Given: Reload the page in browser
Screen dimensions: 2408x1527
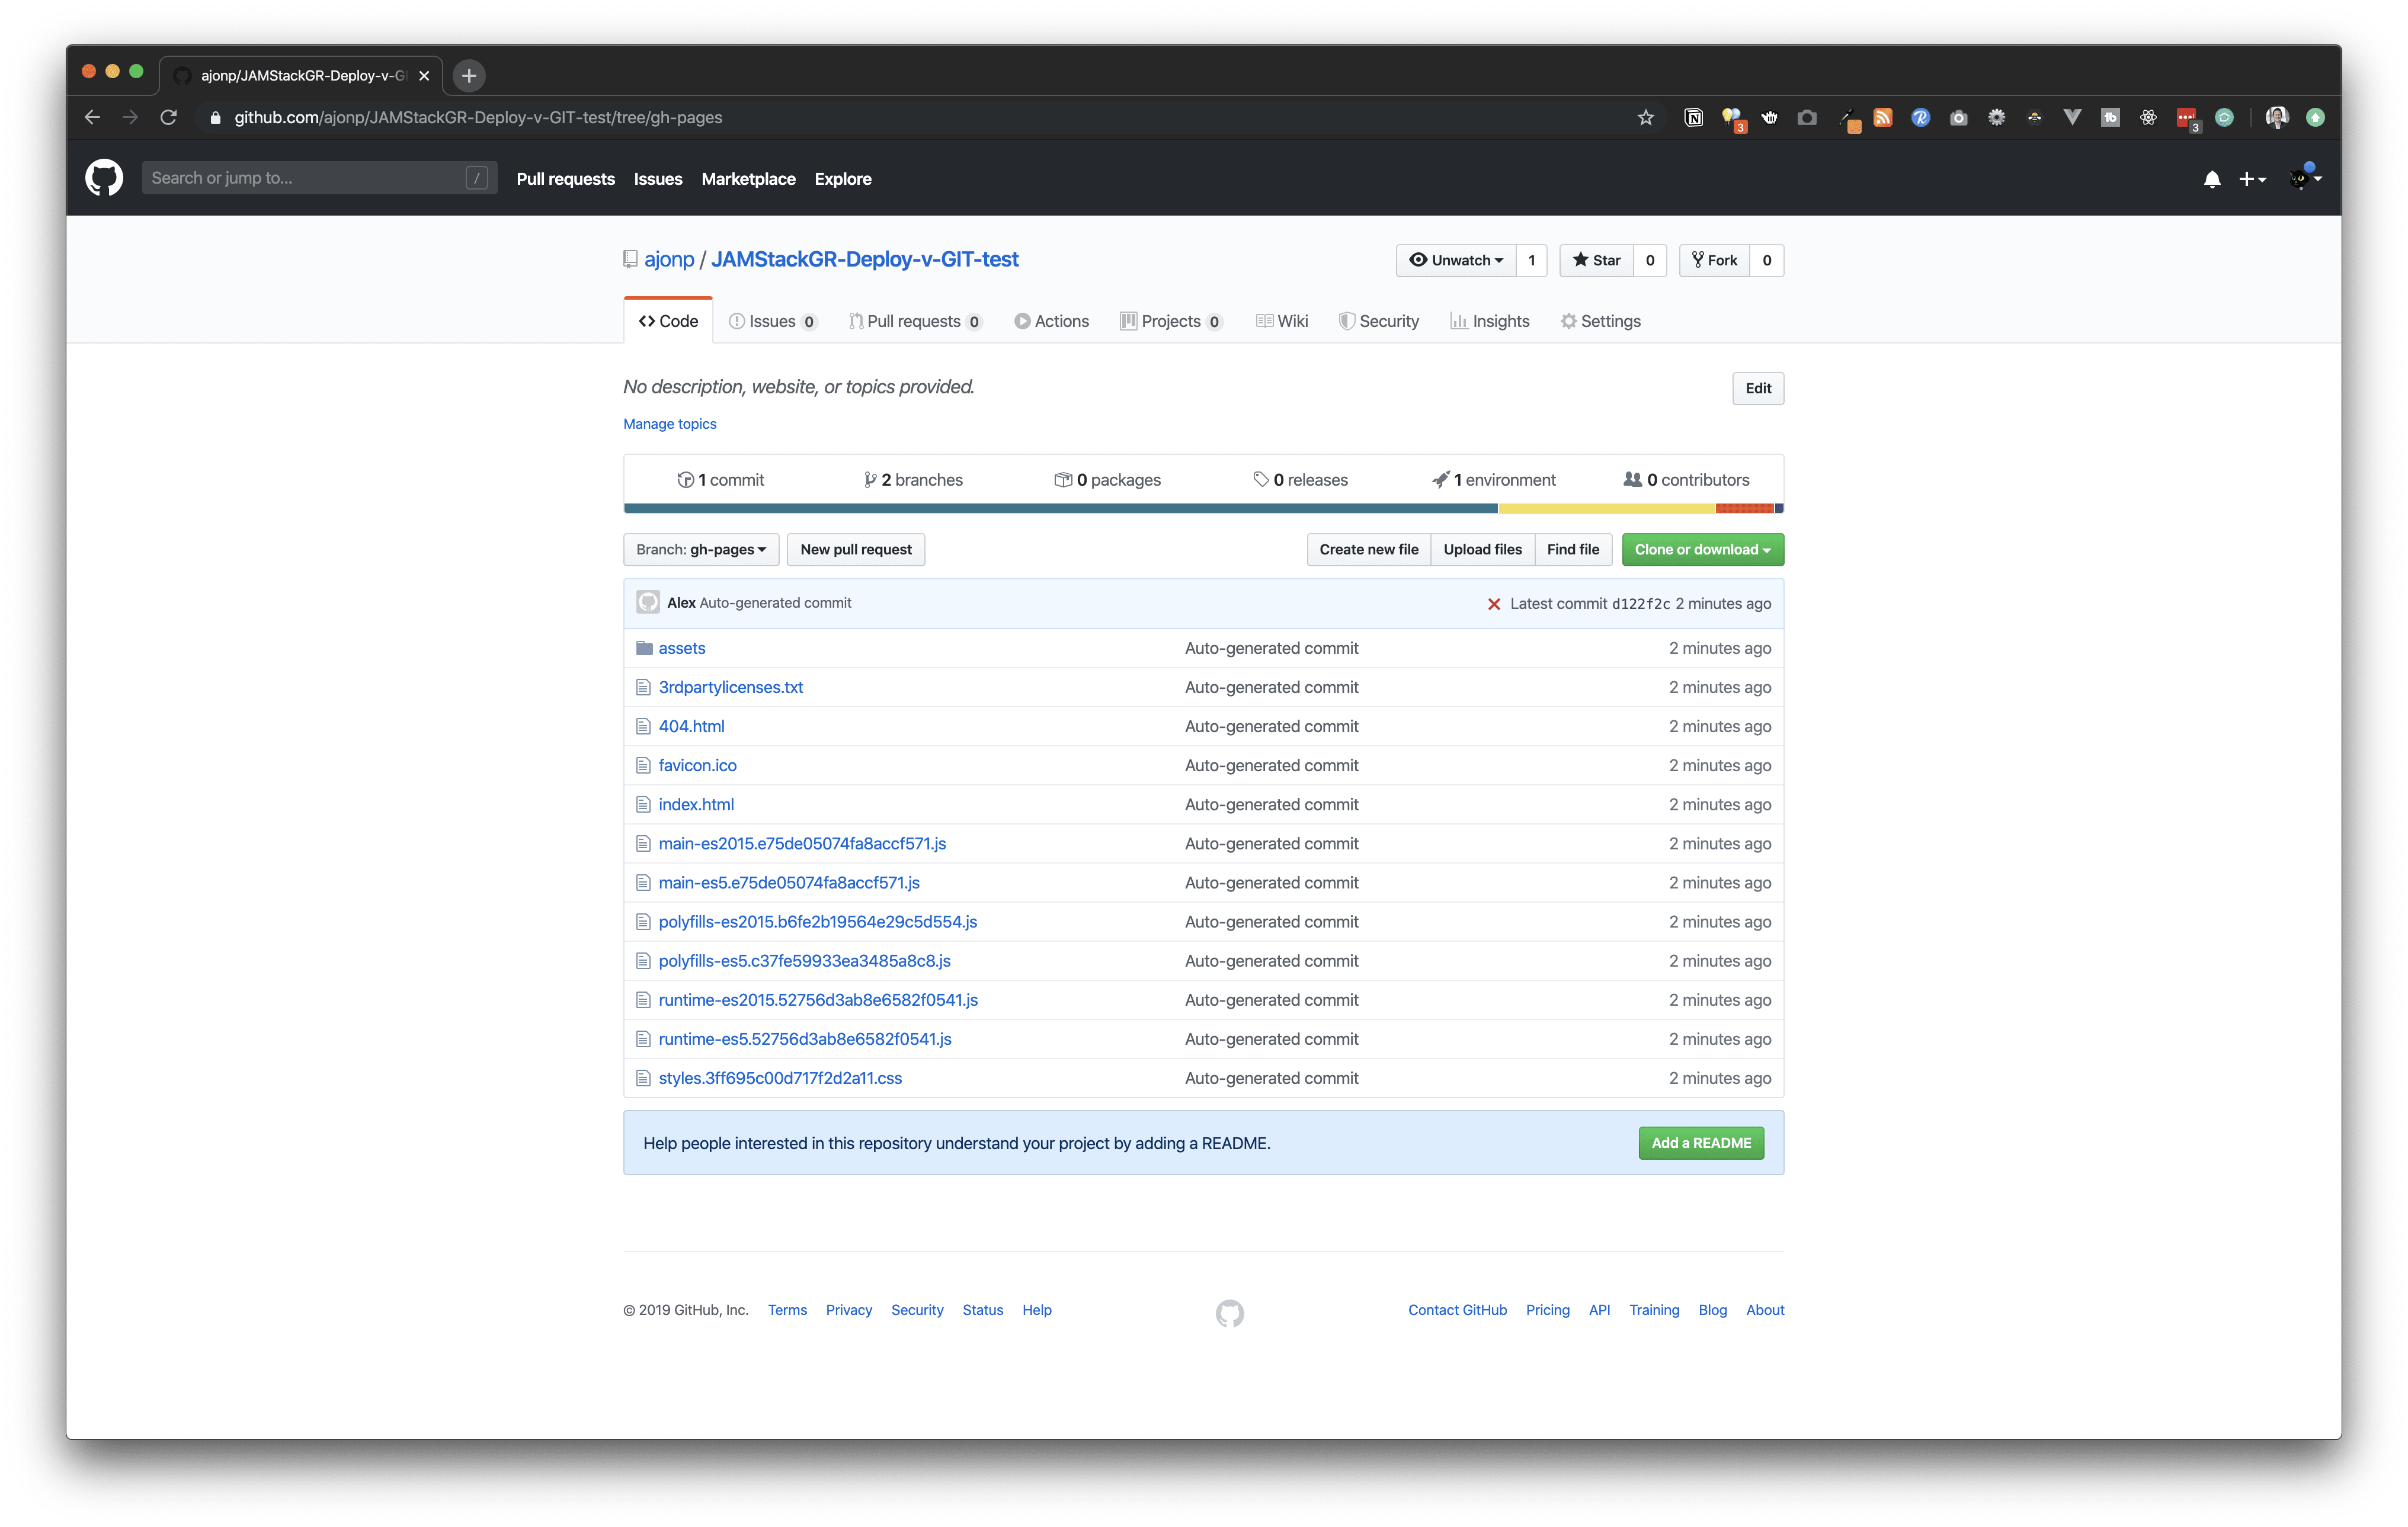Looking at the screenshot, I should [x=169, y=117].
